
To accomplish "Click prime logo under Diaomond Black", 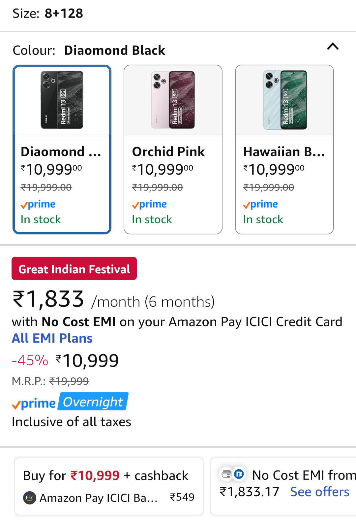I will pos(38,205).
